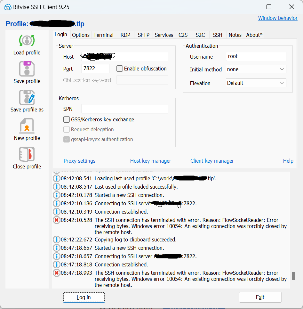Viewport: 303px width, 309px height.
Task: Switch to the Options tab
Action: point(81,35)
